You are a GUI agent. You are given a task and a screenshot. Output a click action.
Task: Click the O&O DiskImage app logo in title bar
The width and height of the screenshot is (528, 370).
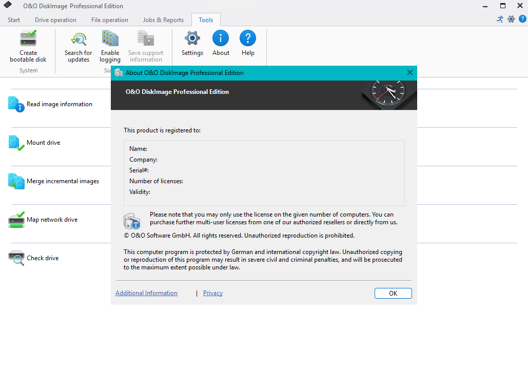(x=7, y=5)
